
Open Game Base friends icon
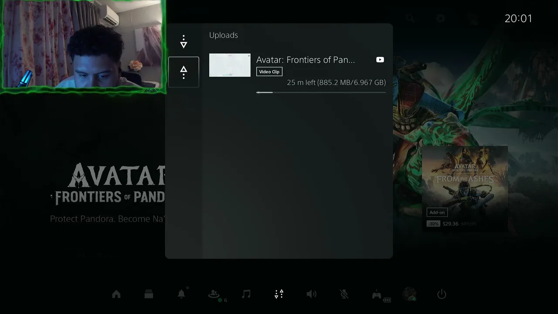point(214,294)
